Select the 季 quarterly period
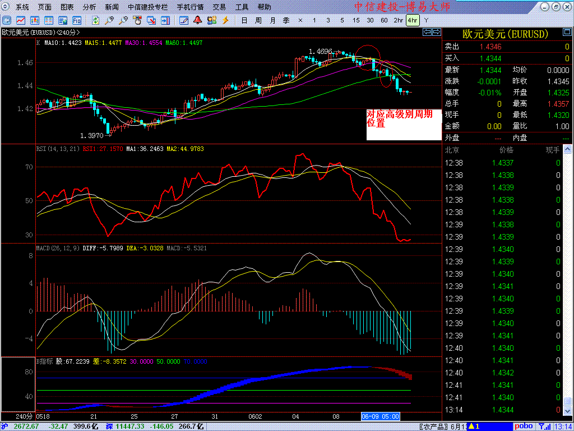The height and width of the screenshot is (431, 574). click(x=286, y=20)
